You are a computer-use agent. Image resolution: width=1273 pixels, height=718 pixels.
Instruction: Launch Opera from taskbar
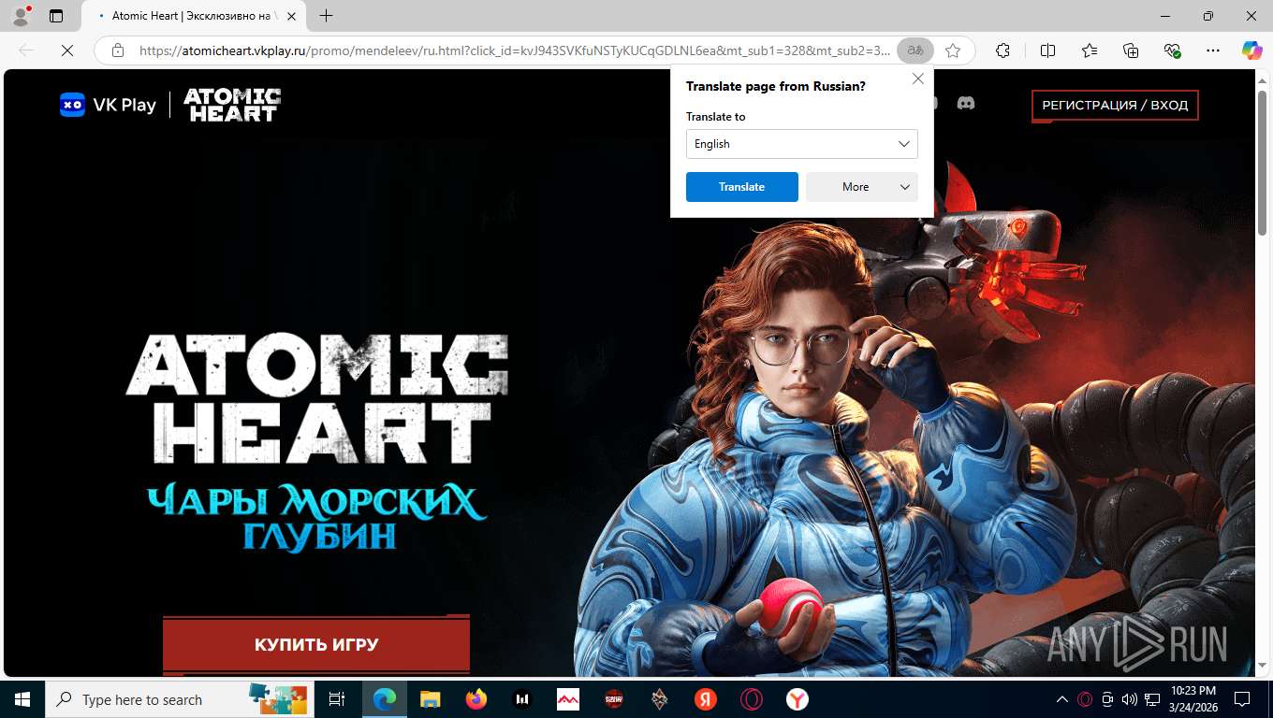point(752,699)
